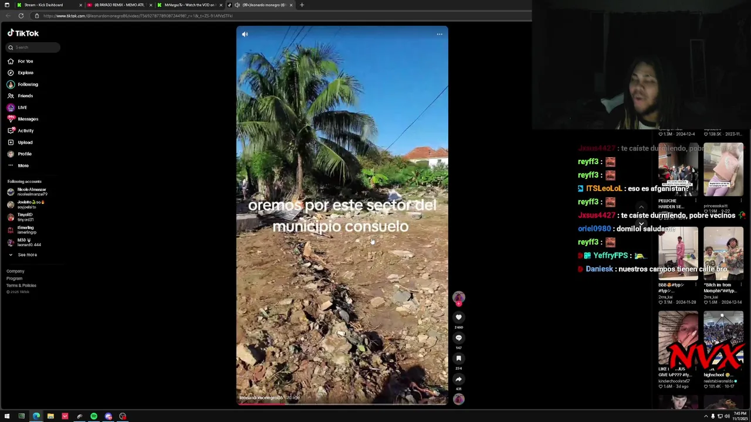The image size is (751, 422).
Task: Like the video with the heart icon
Action: tap(459, 317)
